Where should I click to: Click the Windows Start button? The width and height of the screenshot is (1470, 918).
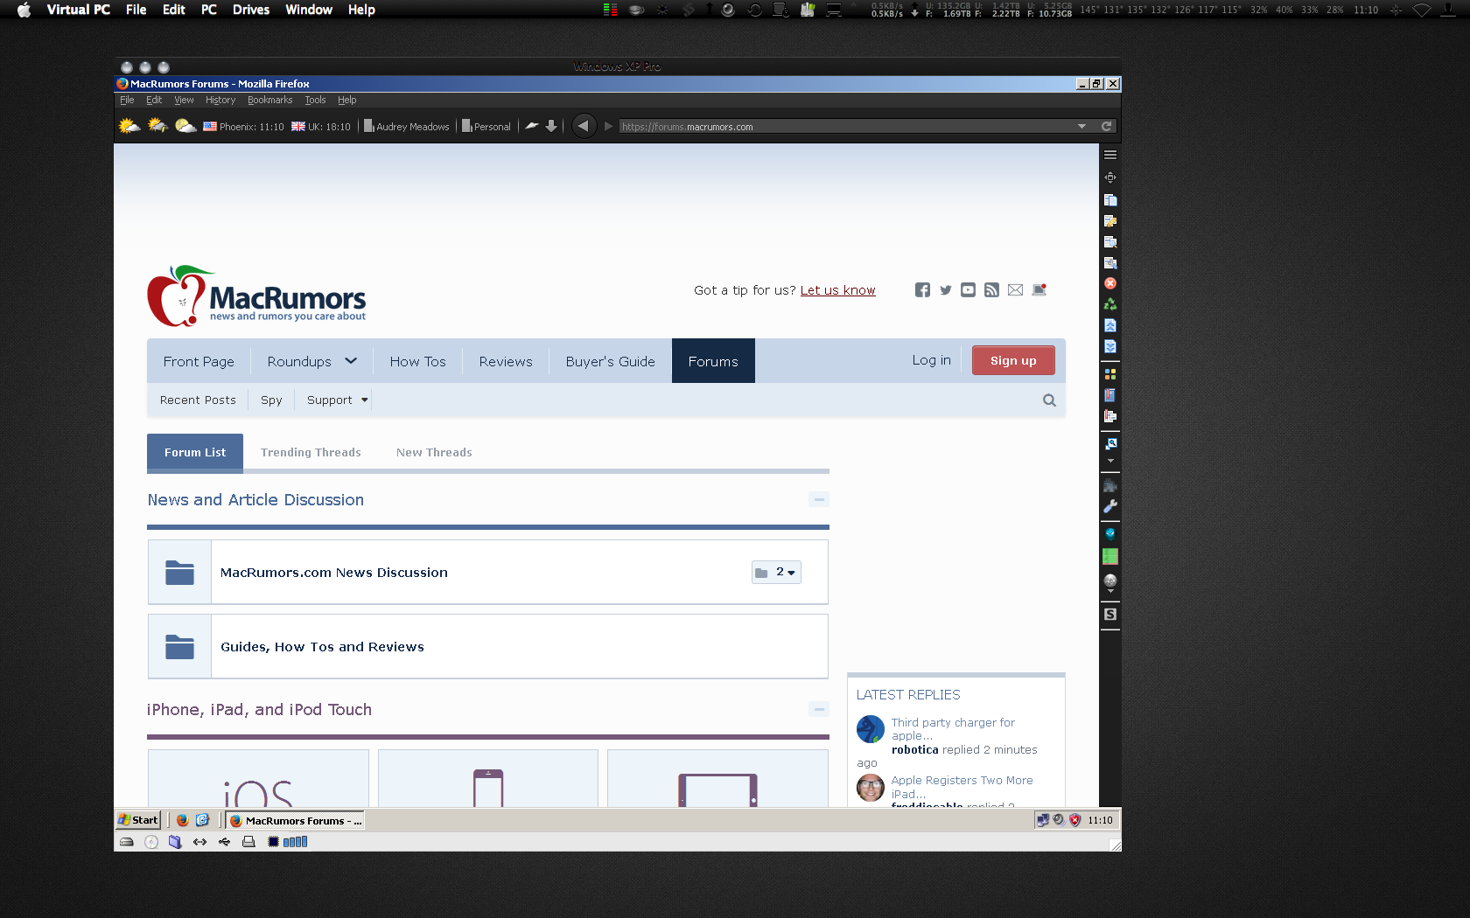pos(138,820)
